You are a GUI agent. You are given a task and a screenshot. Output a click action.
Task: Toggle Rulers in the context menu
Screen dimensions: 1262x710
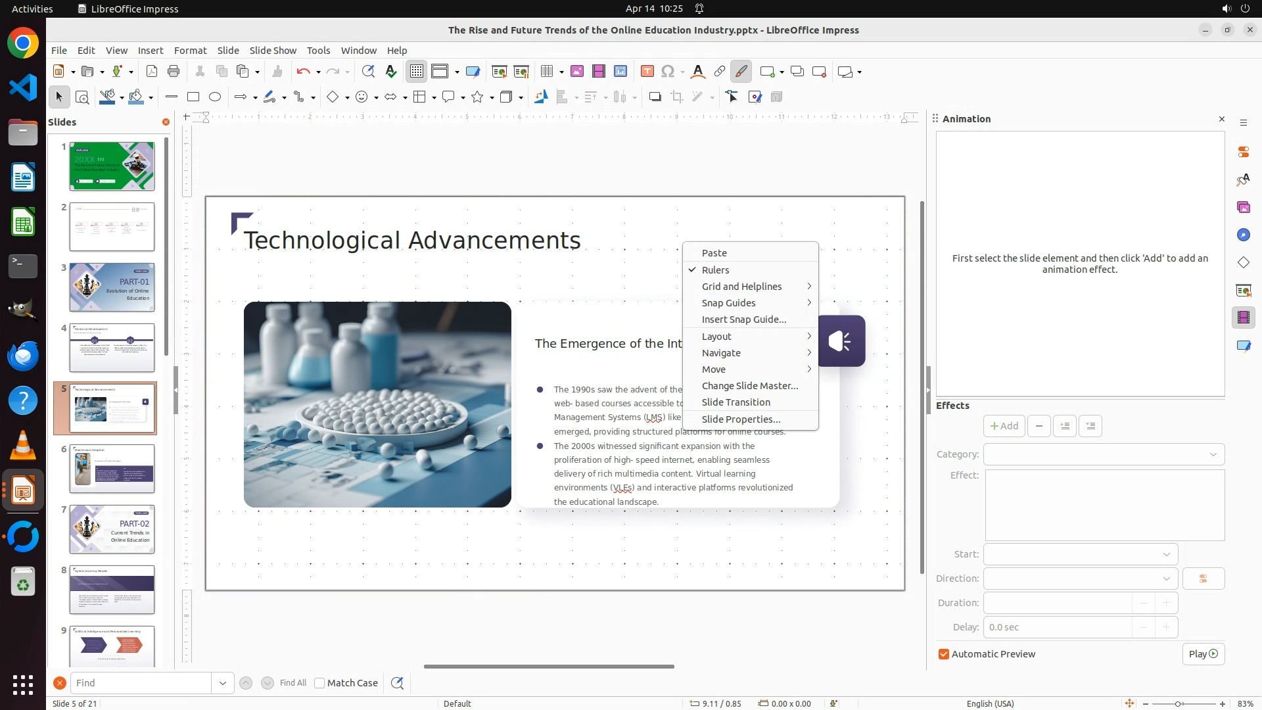pyautogui.click(x=715, y=270)
